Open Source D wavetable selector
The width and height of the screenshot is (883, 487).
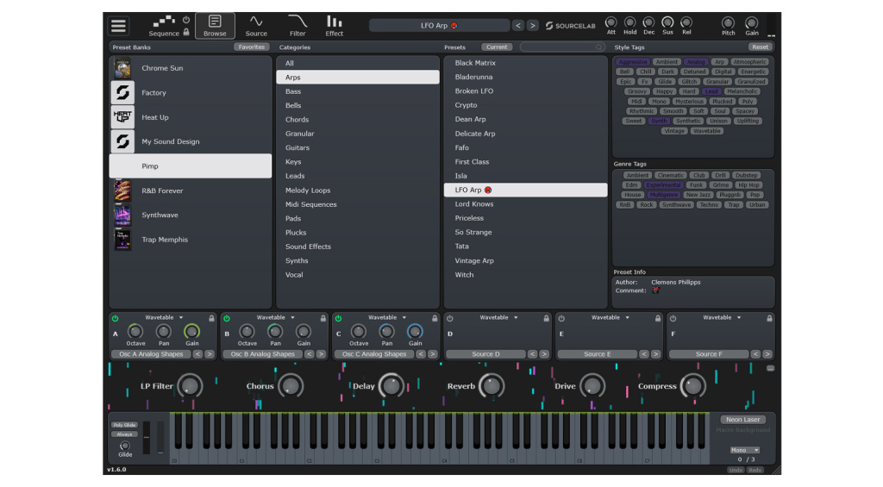tap(485, 354)
